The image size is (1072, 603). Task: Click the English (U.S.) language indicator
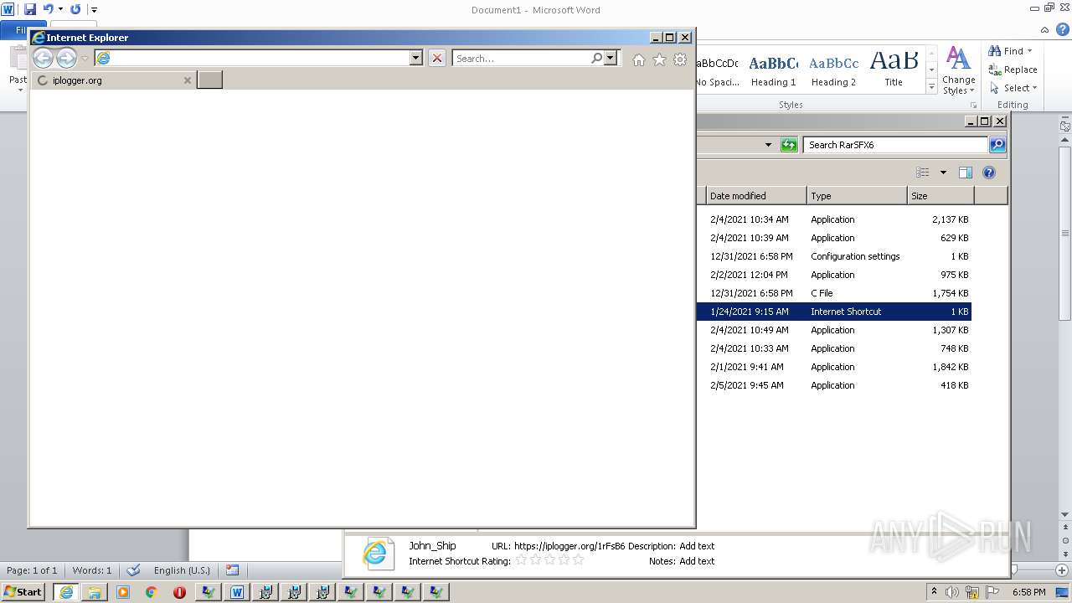pyautogui.click(x=182, y=570)
